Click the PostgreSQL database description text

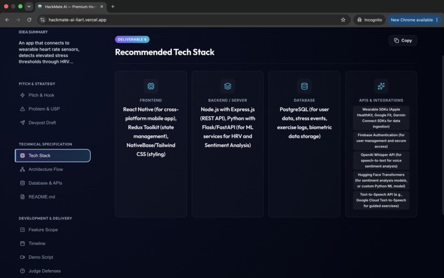click(305, 123)
